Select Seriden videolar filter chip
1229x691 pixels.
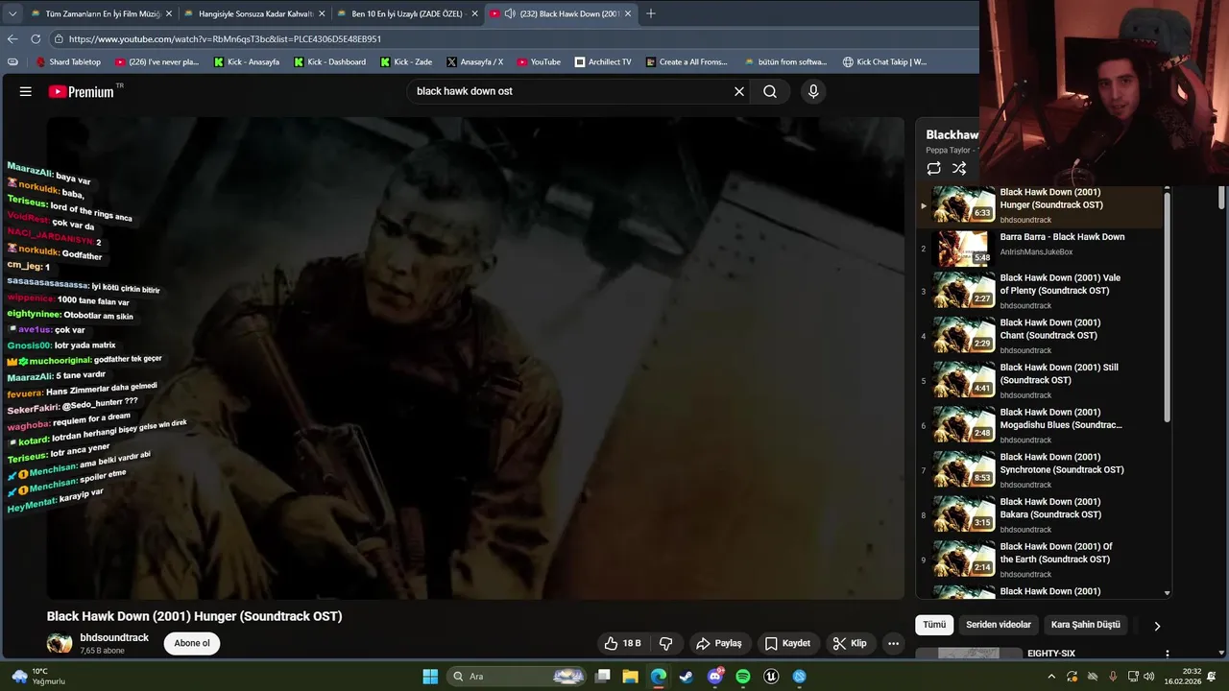tap(999, 625)
